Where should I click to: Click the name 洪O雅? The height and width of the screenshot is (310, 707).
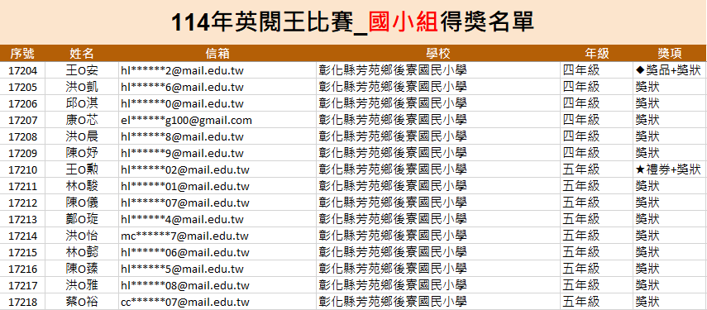tap(82, 285)
